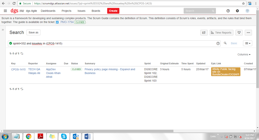Viewport: 259px width, 140px height.
Task: Sort by Original Estimate column header
Action: 169,64
